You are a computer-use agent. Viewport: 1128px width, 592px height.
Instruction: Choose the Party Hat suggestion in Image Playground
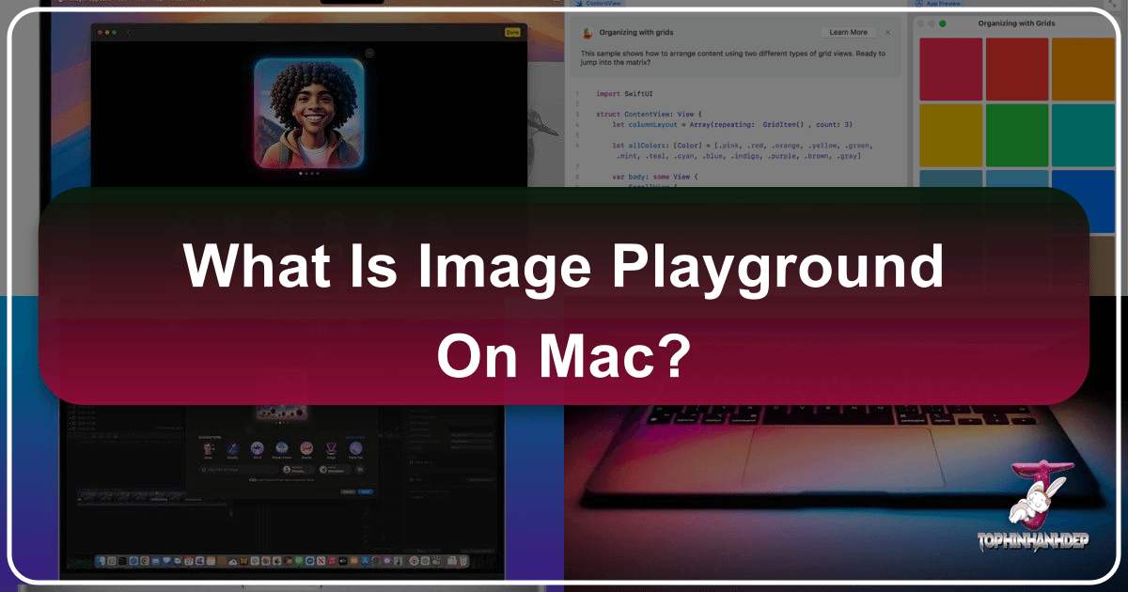355,448
